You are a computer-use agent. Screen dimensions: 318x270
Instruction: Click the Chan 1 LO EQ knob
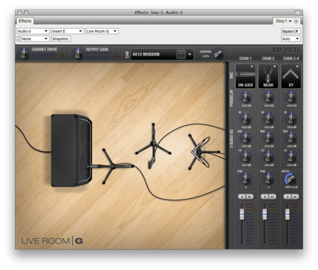point(245,157)
